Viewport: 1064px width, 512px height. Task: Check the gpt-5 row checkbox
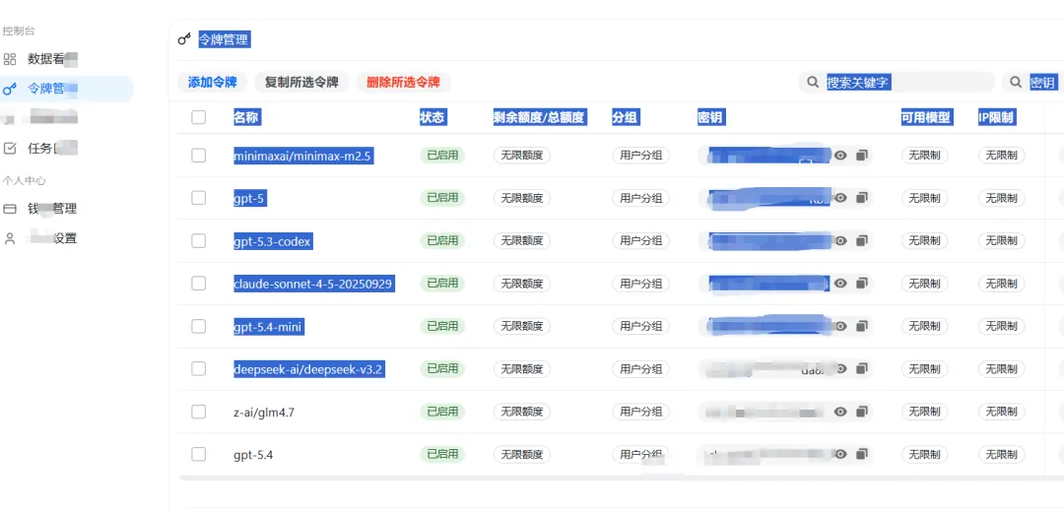coord(198,198)
